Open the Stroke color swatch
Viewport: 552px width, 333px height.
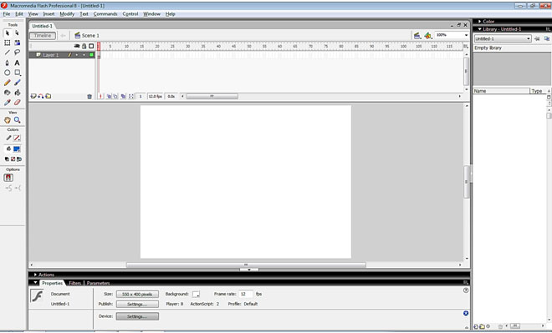pos(17,138)
